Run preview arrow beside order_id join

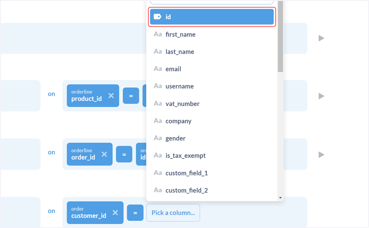click(321, 154)
